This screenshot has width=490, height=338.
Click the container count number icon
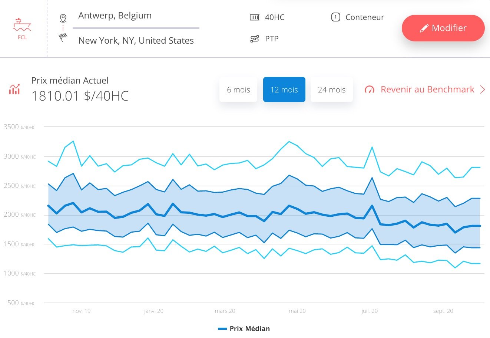[x=335, y=17]
